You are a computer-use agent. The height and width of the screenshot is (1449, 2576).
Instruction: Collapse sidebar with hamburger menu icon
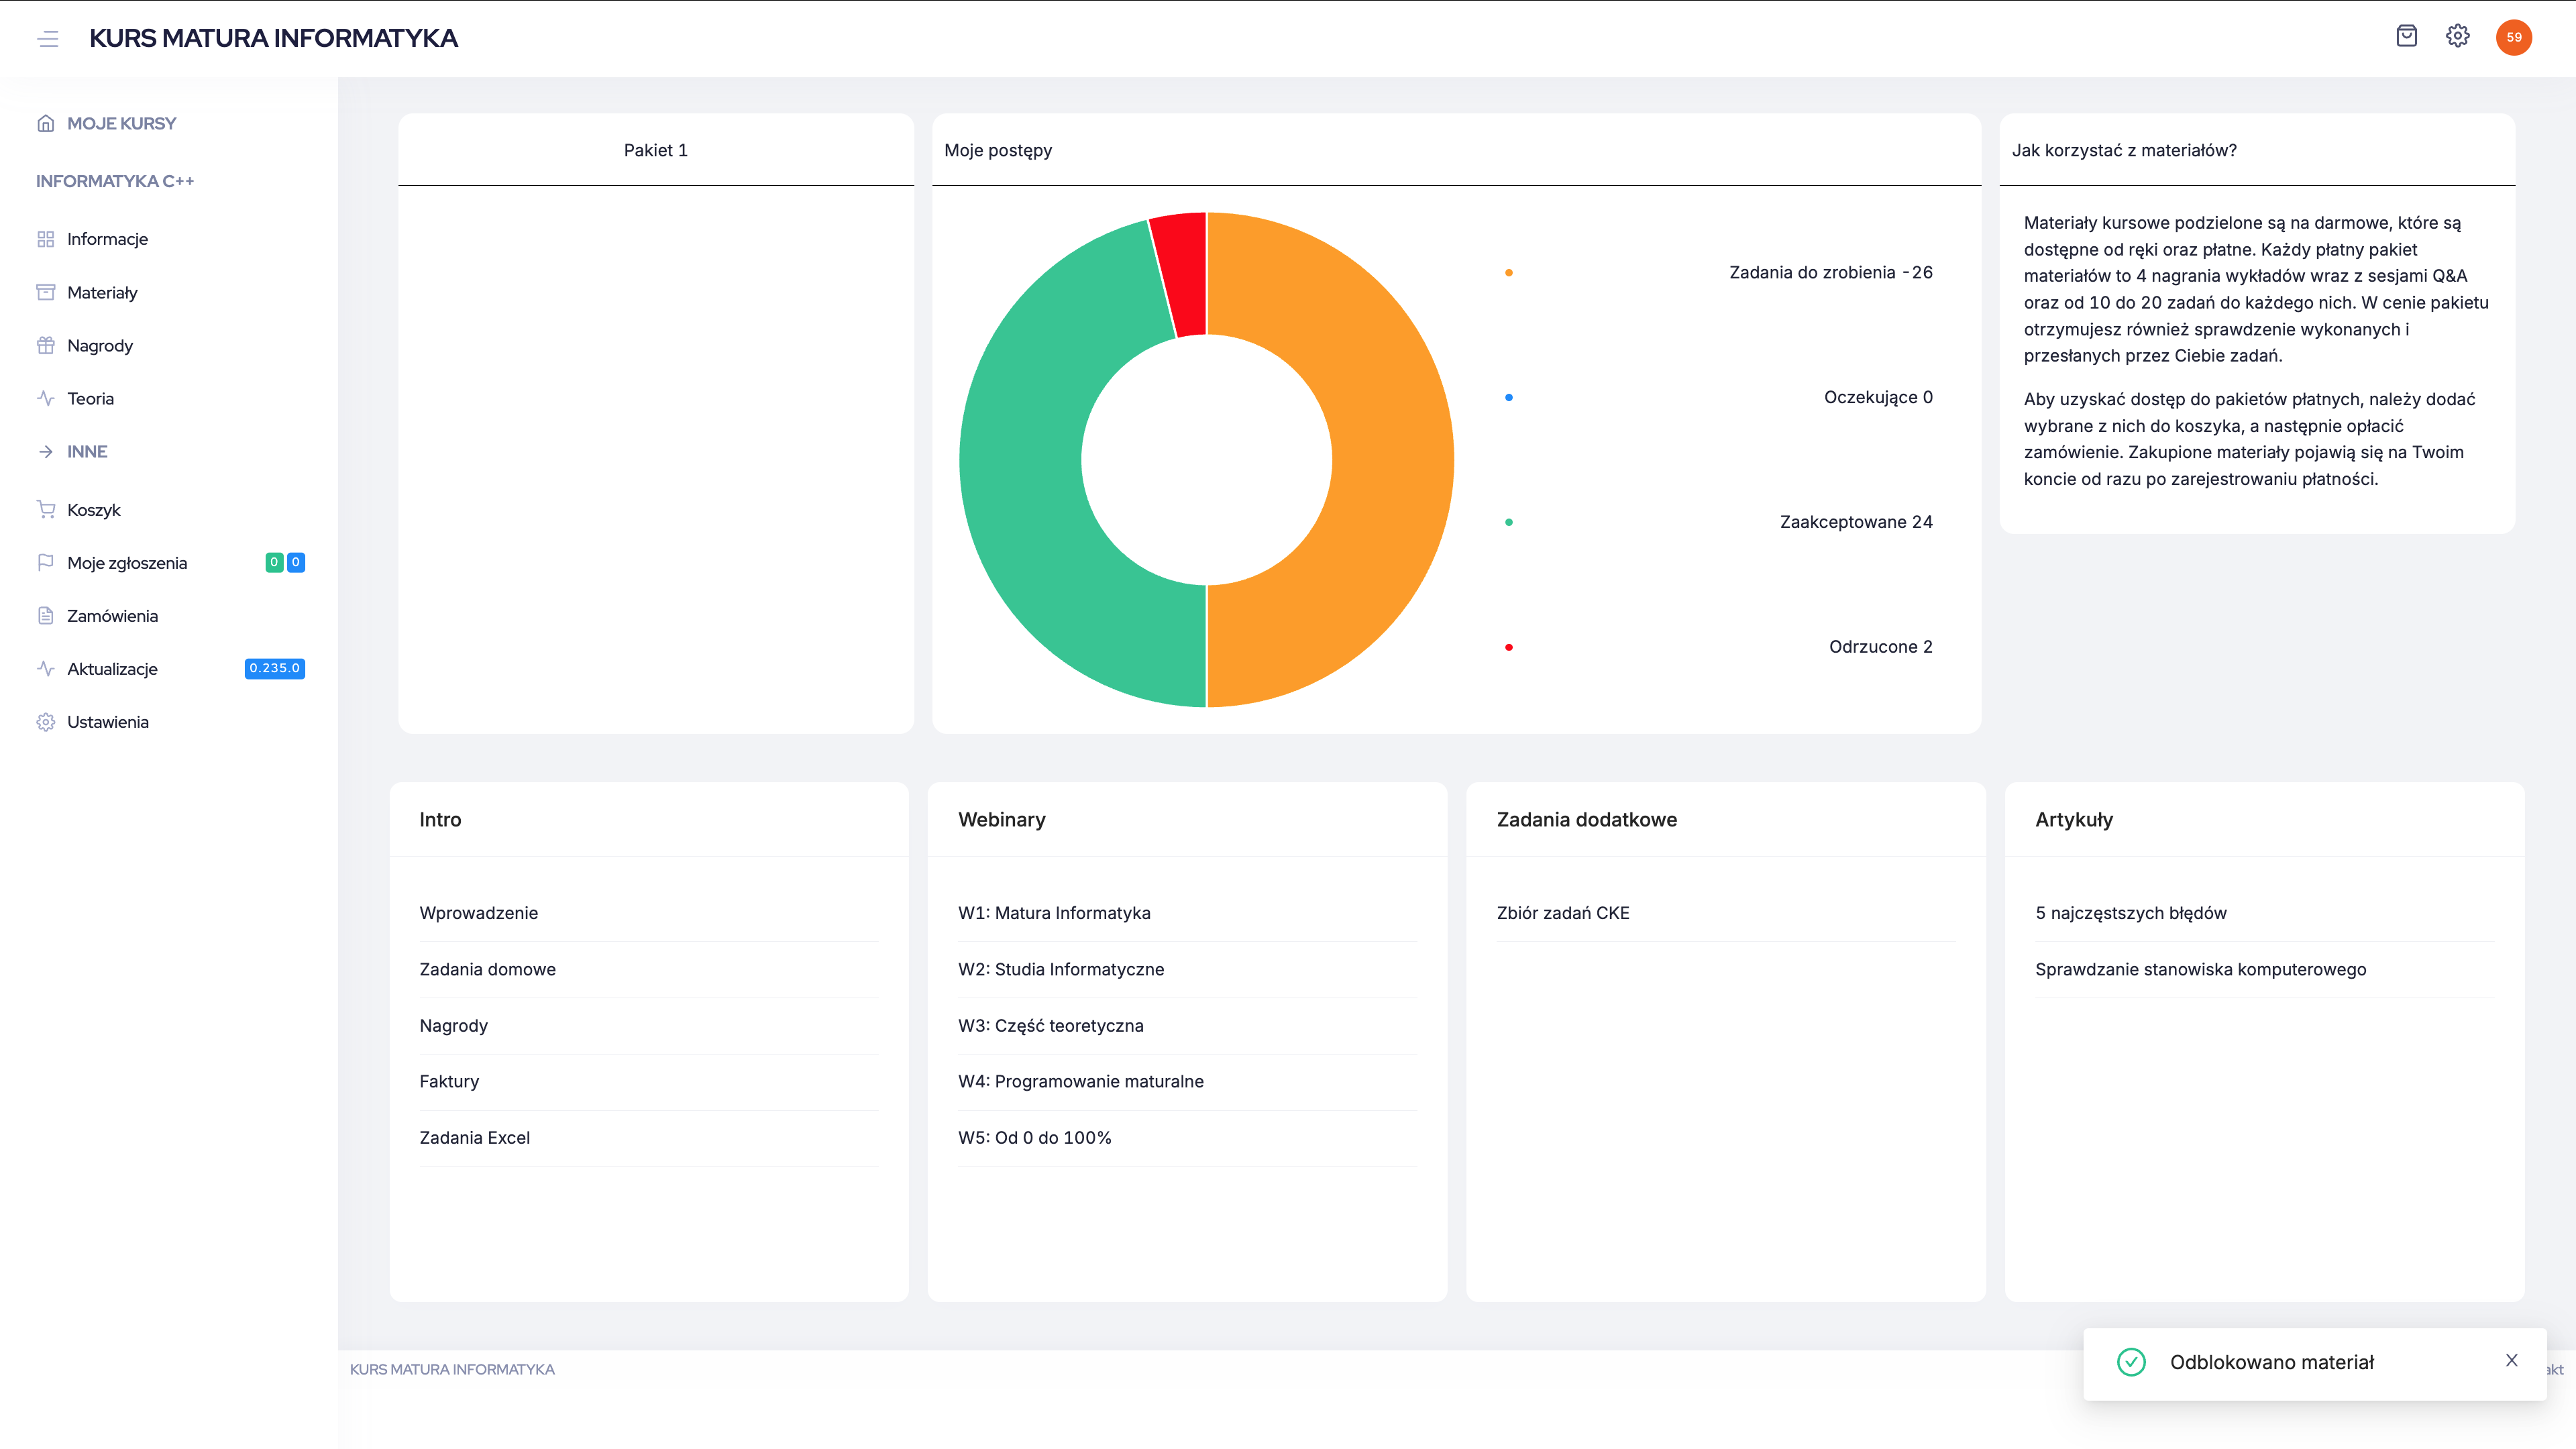(48, 38)
